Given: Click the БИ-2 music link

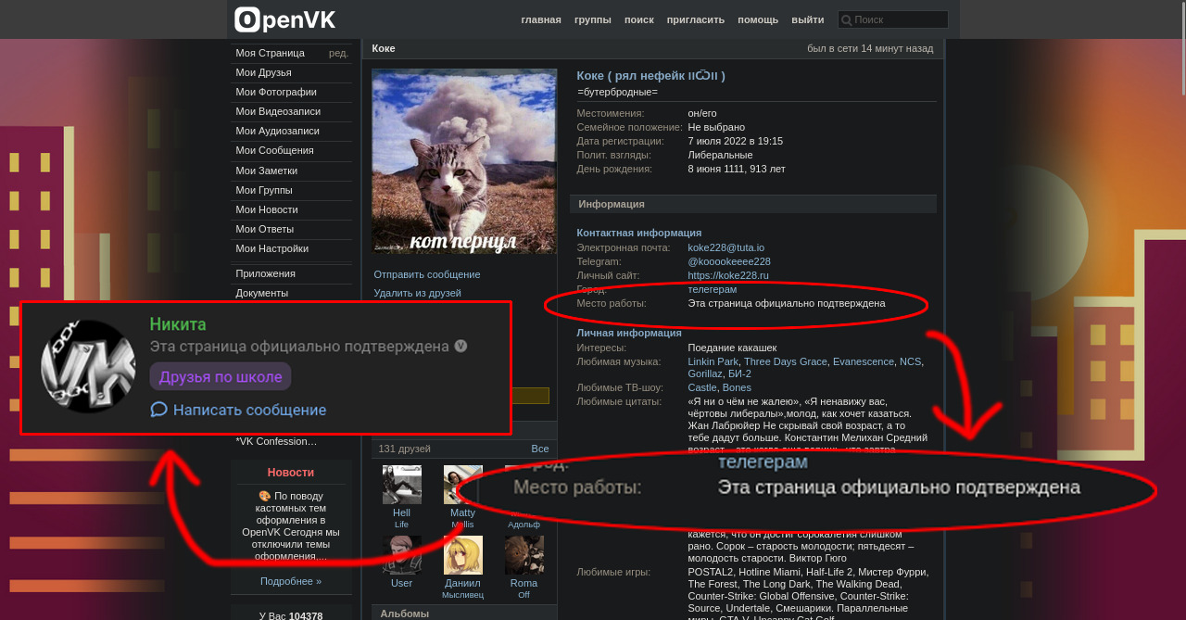Looking at the screenshot, I should coord(739,373).
